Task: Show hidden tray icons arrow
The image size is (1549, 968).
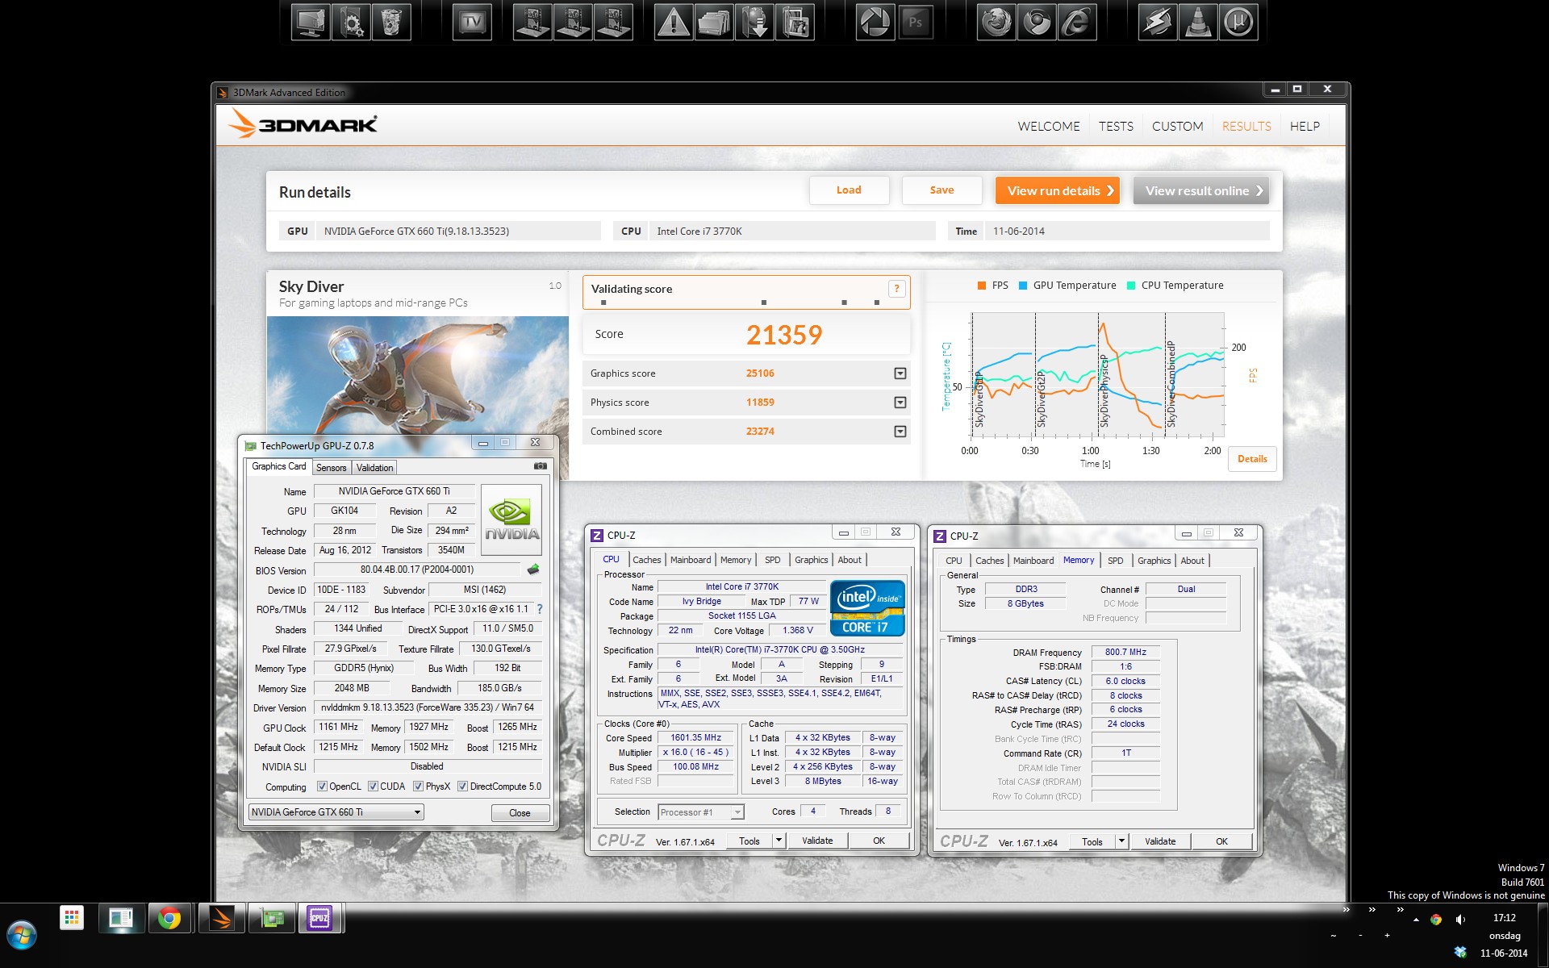Action: 1416,920
